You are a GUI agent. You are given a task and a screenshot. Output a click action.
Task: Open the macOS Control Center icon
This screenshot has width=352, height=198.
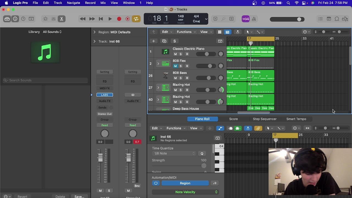coord(304,3)
